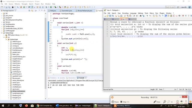192x108 pixels.
Task: Open the Eclipse New dropdown arrow
Action: pyautogui.click(x=4, y=7)
